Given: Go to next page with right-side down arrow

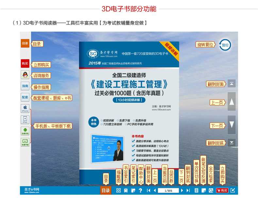Looking at the screenshot, I should [x=231, y=125].
